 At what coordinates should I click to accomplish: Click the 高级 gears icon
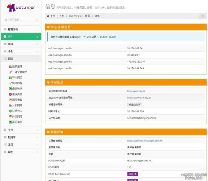click(5, 144)
